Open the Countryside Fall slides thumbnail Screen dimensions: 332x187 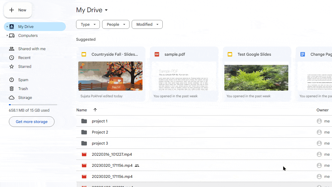coord(110,76)
